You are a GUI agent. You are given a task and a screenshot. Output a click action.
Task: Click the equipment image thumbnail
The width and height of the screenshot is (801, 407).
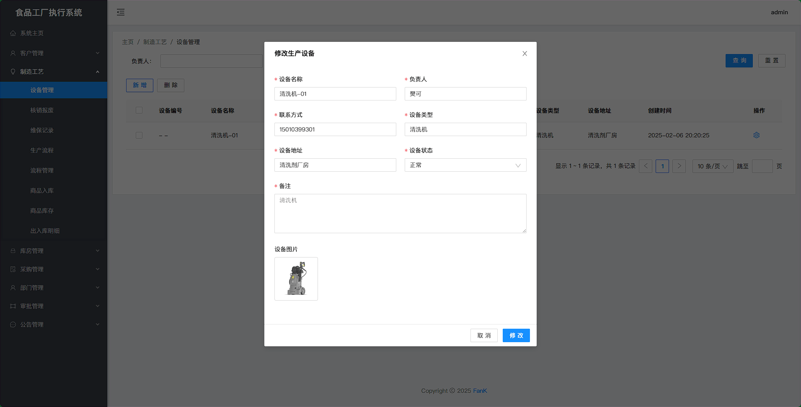[296, 279]
